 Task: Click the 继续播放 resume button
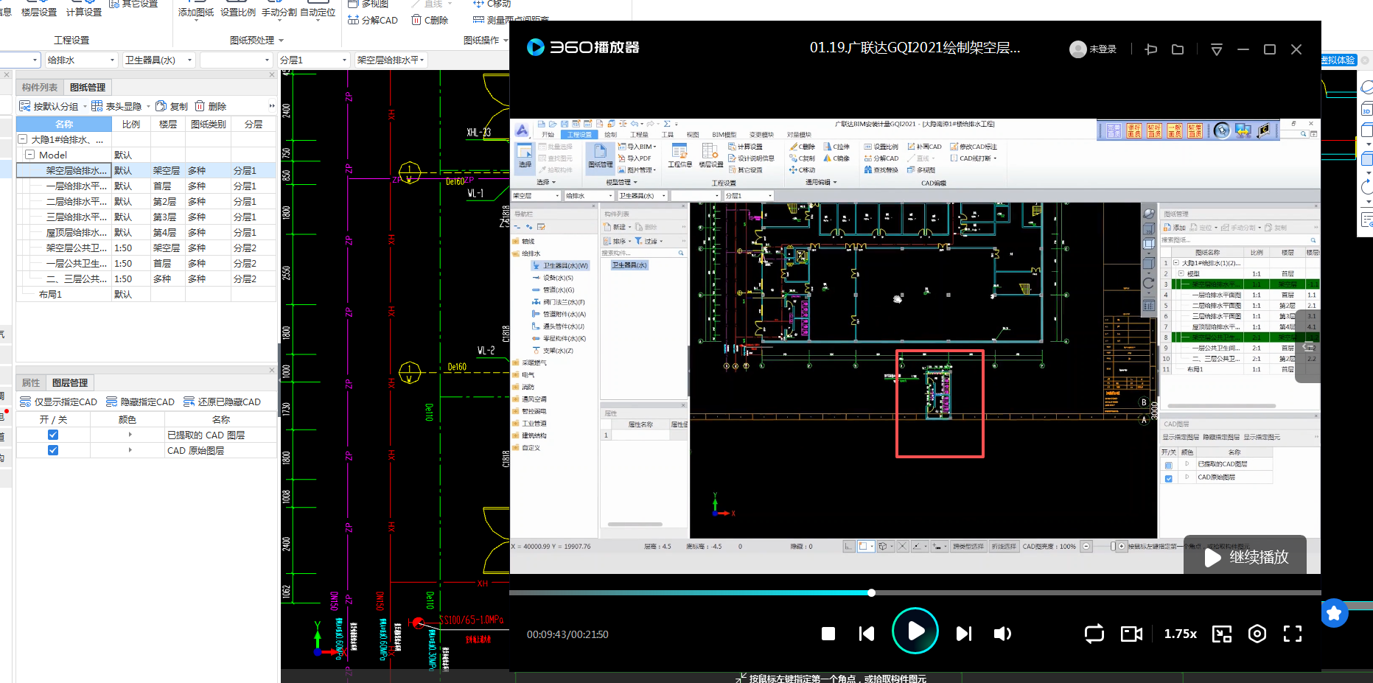click(x=1246, y=557)
